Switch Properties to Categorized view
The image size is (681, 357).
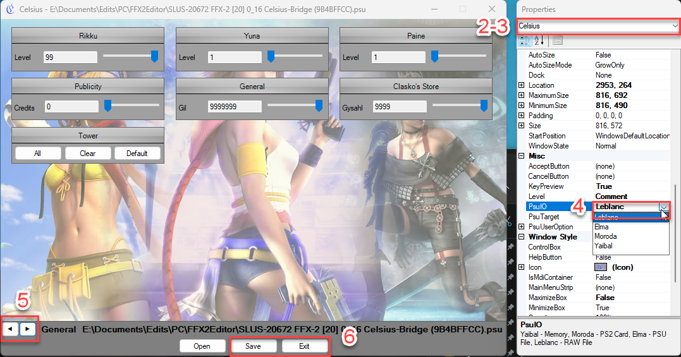525,40
